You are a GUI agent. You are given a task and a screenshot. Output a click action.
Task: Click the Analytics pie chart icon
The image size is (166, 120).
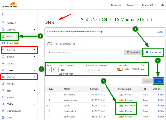coord(3,30)
